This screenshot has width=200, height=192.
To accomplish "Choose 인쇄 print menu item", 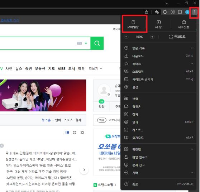I will [158, 122].
